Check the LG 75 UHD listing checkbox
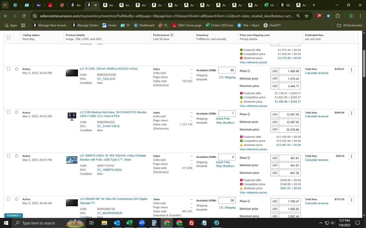Viewport: 366px width, 228px height. [8, 69]
